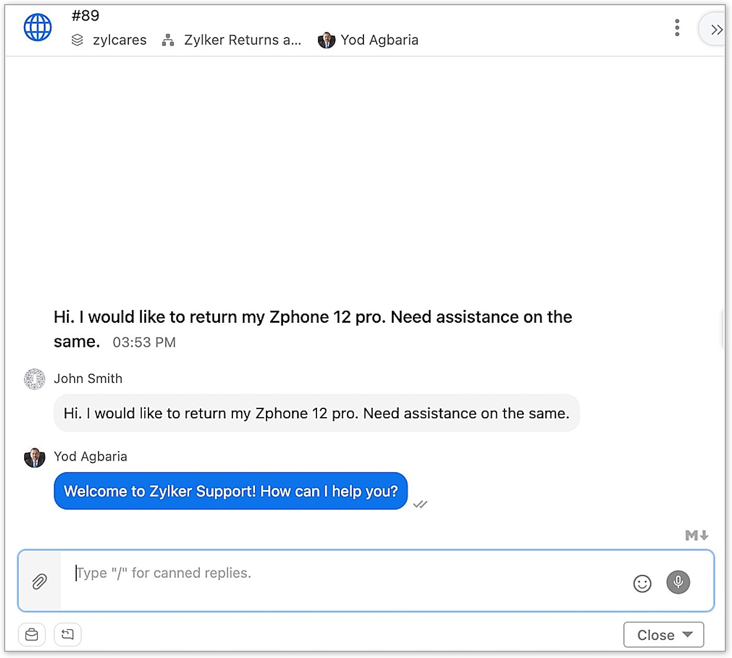Screen dimensions: 732x658
Task: Open the three-dot more options menu
Action: 677,27
